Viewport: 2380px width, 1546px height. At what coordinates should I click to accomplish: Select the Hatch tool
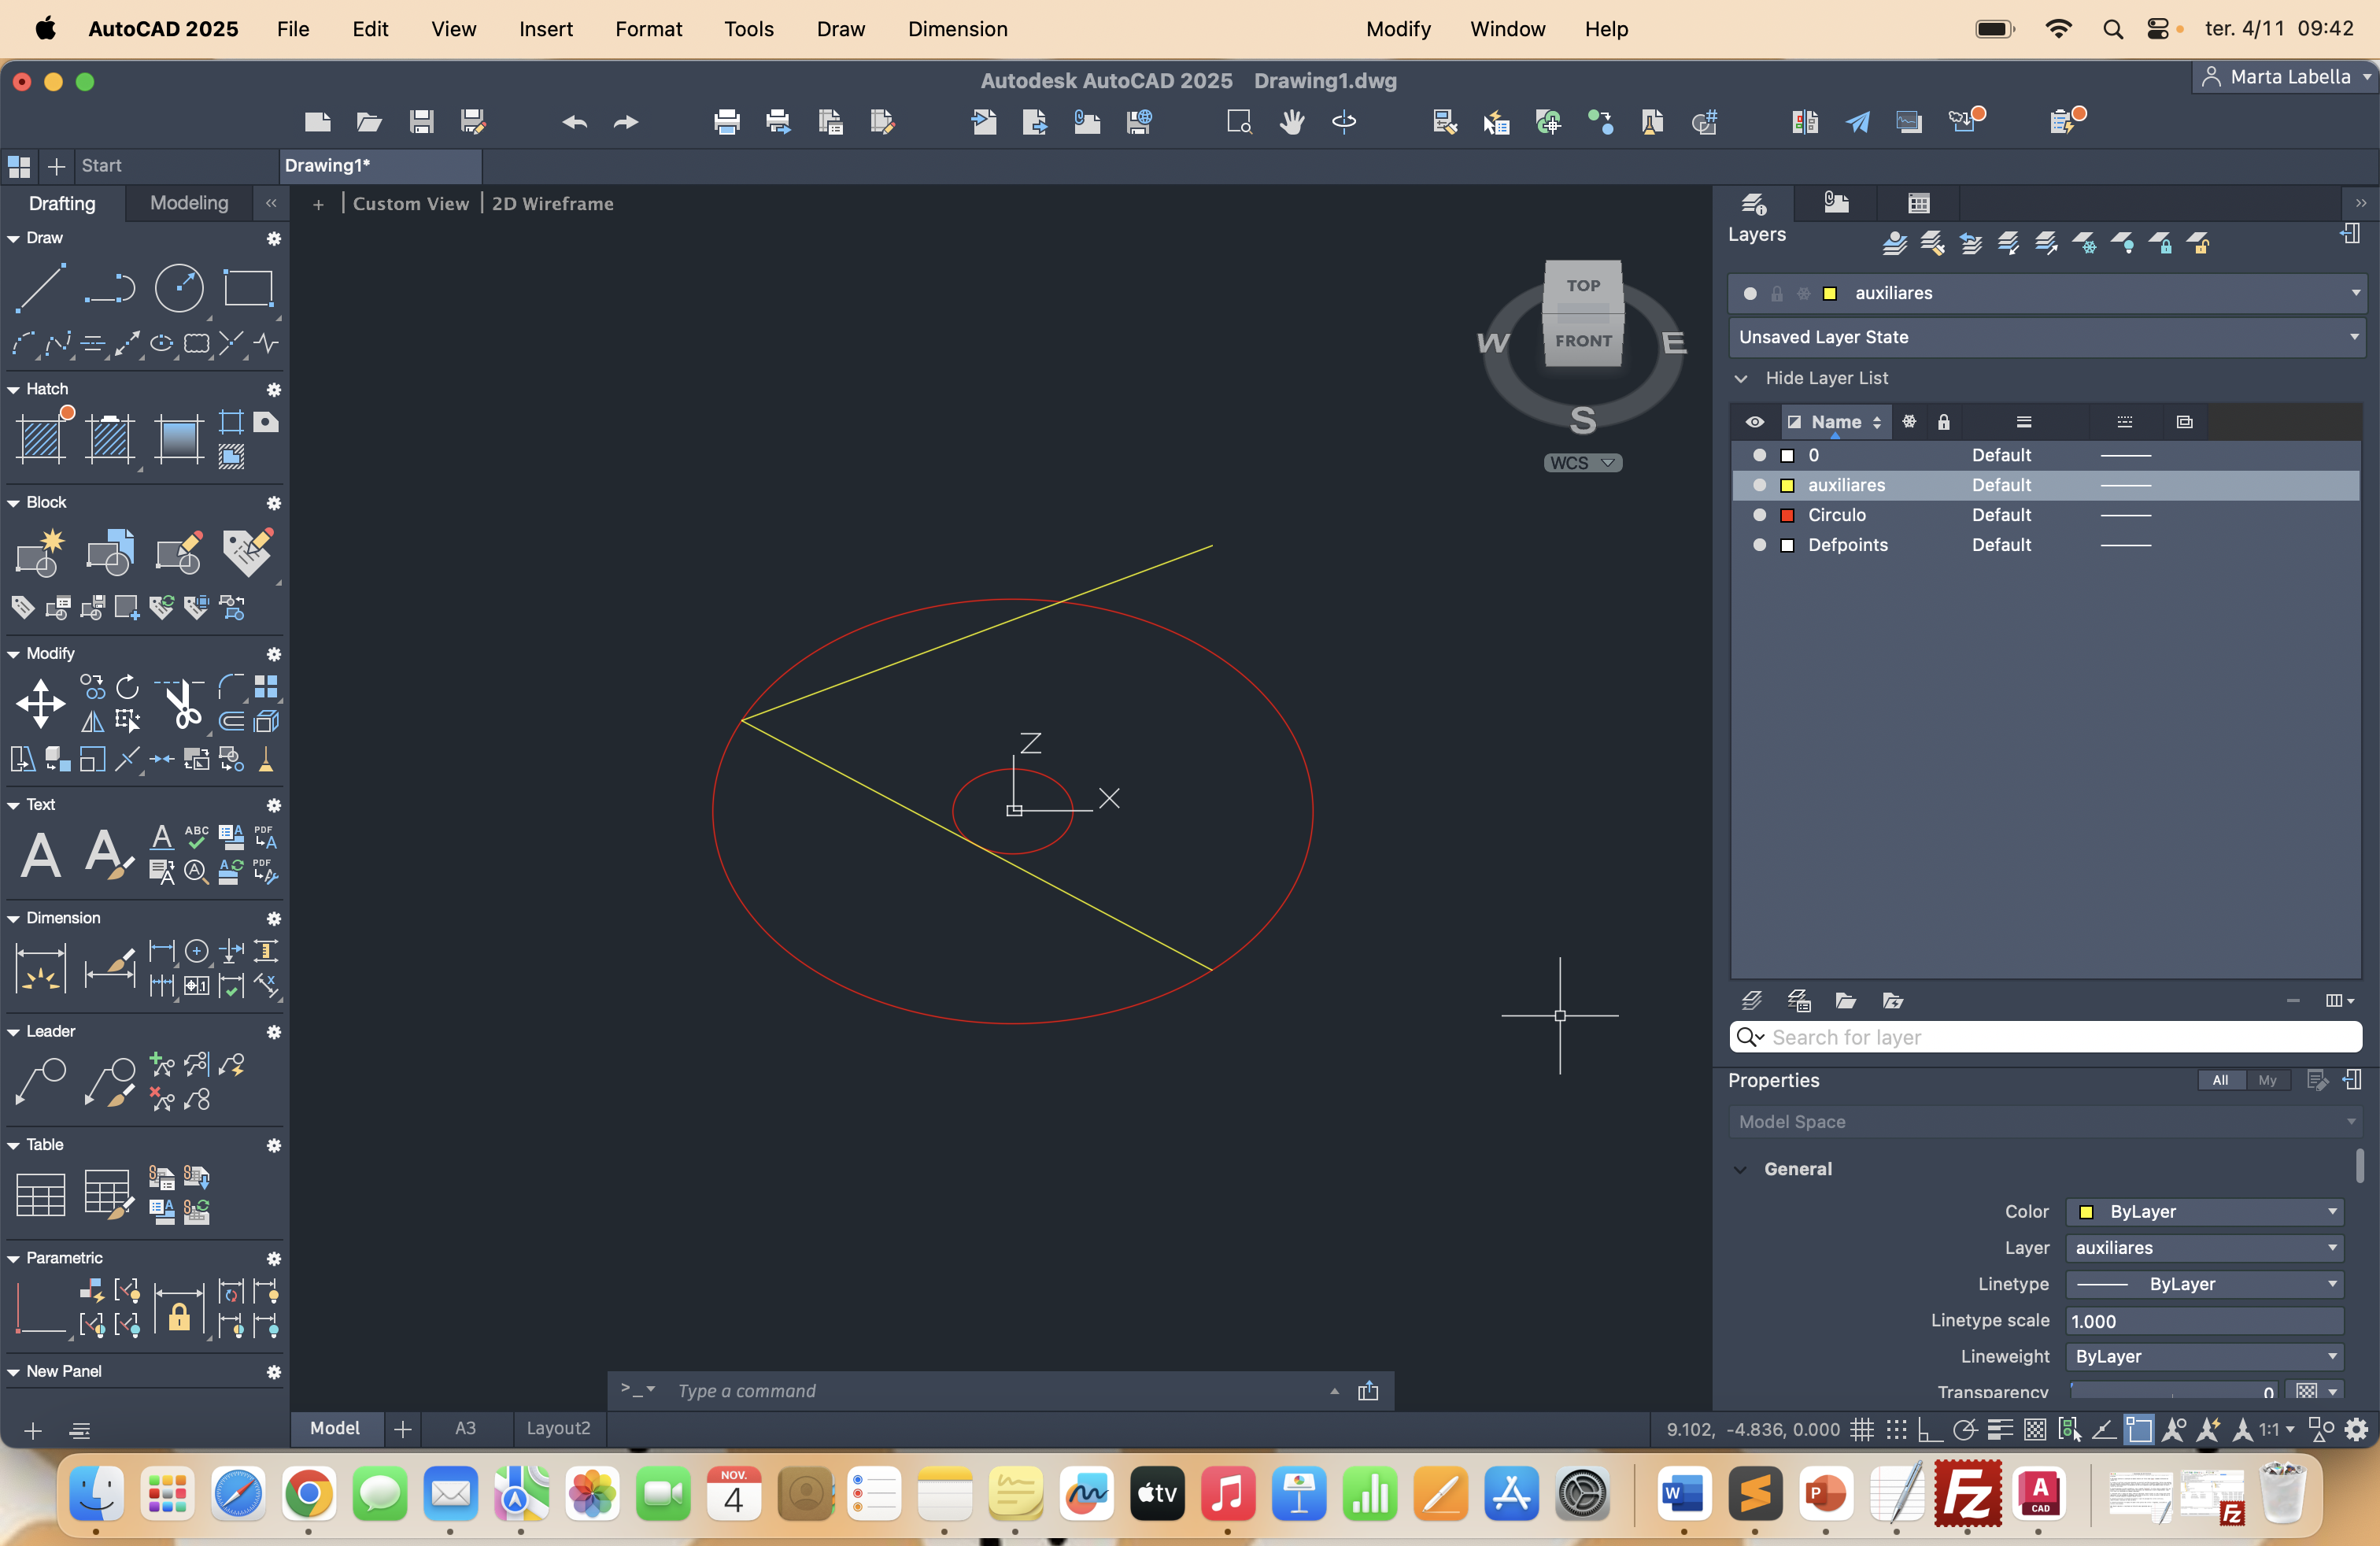(42, 438)
